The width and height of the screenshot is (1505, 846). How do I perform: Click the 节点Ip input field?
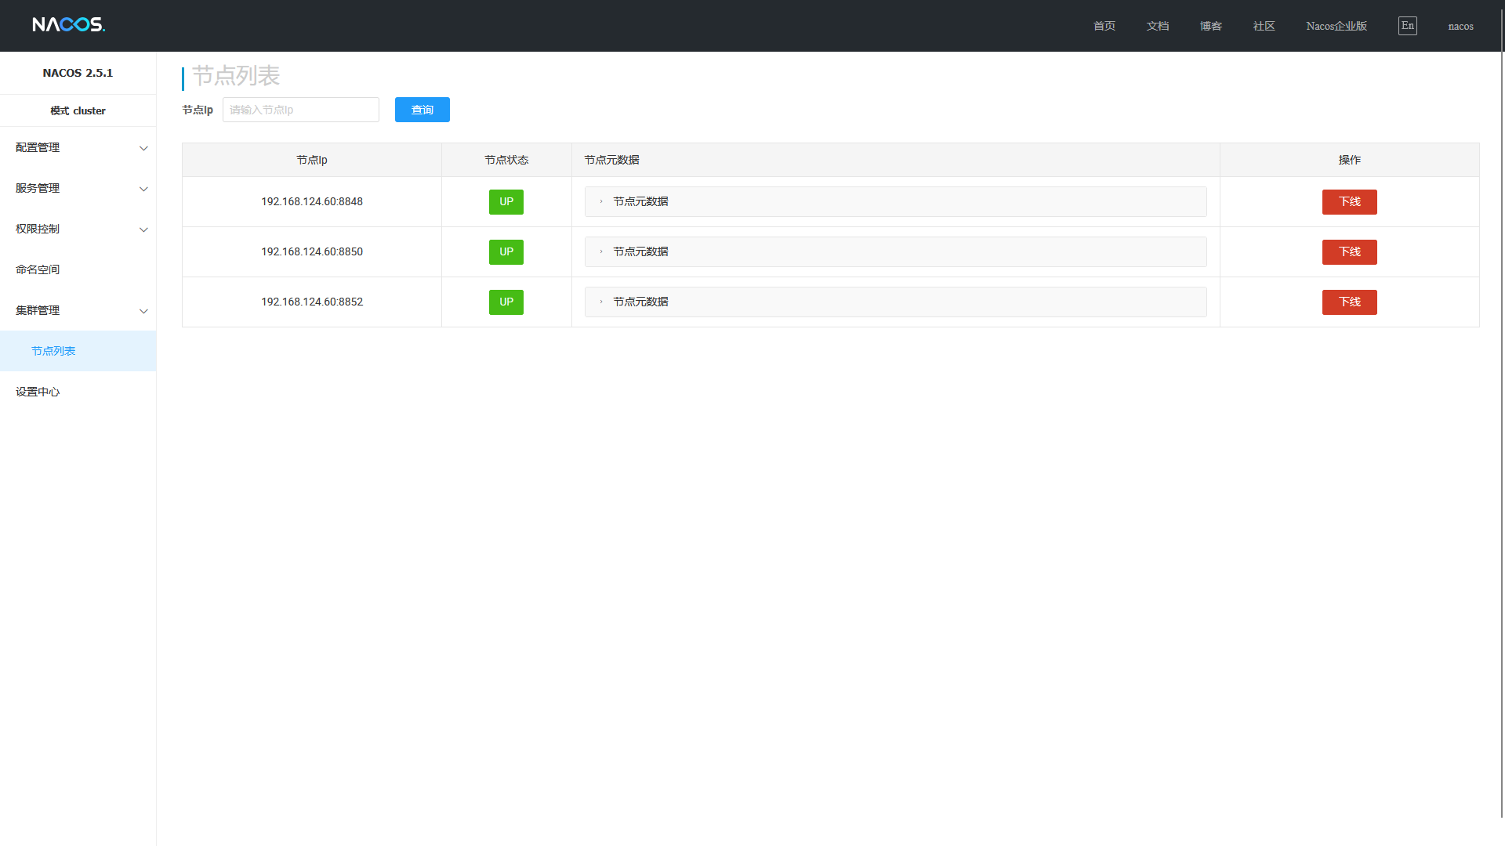pos(300,110)
